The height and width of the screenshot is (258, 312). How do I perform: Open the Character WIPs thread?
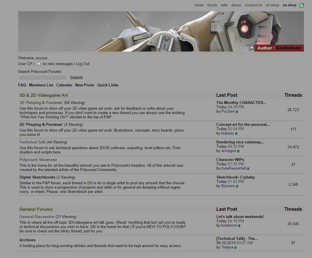(230, 160)
